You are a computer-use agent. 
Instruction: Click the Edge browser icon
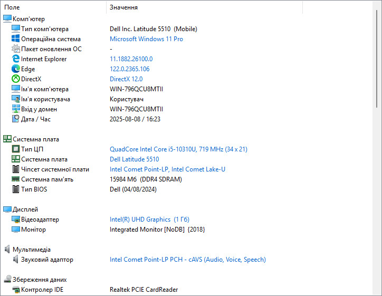coord(16,69)
